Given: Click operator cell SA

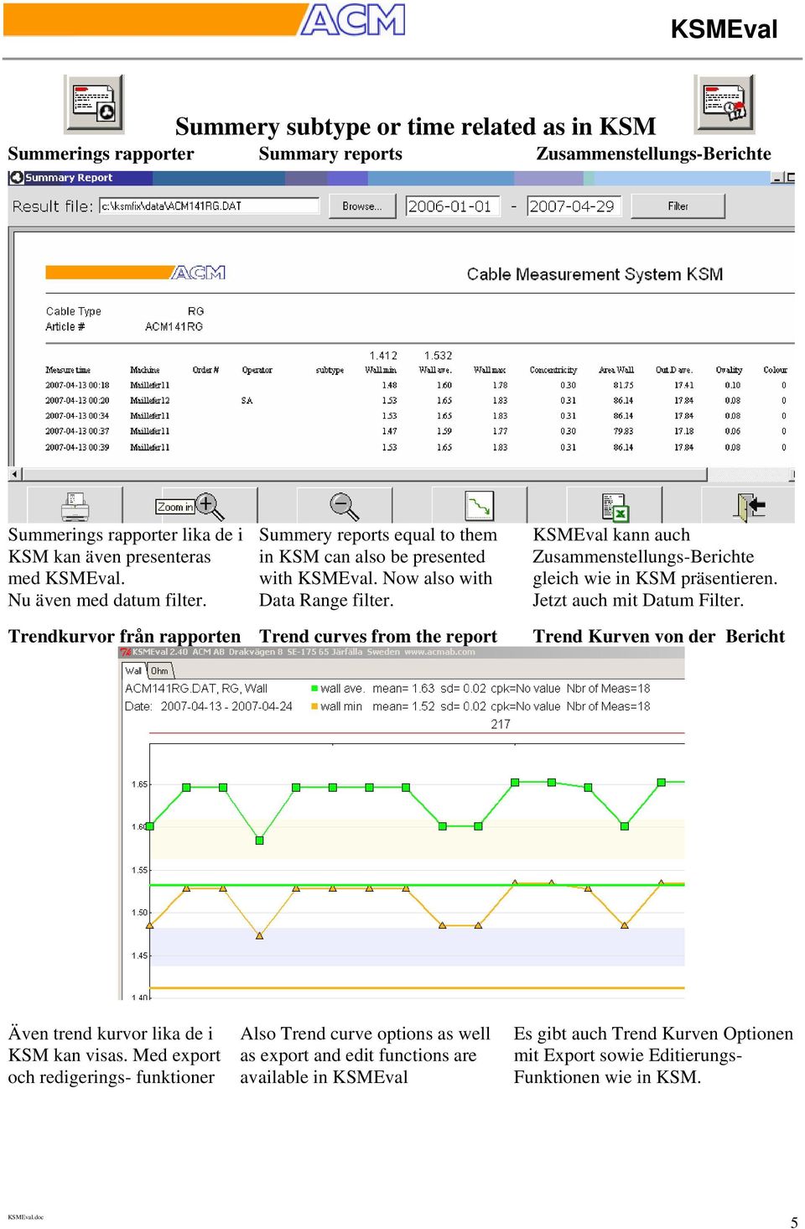Looking at the screenshot, I should coord(247,400).
